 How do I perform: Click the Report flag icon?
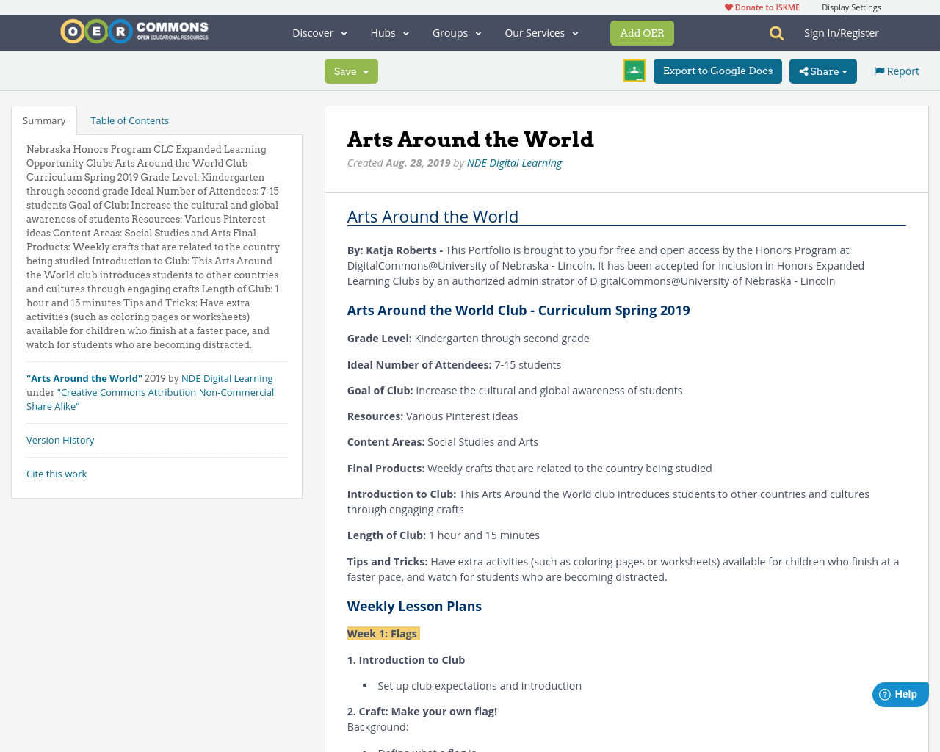click(x=878, y=70)
